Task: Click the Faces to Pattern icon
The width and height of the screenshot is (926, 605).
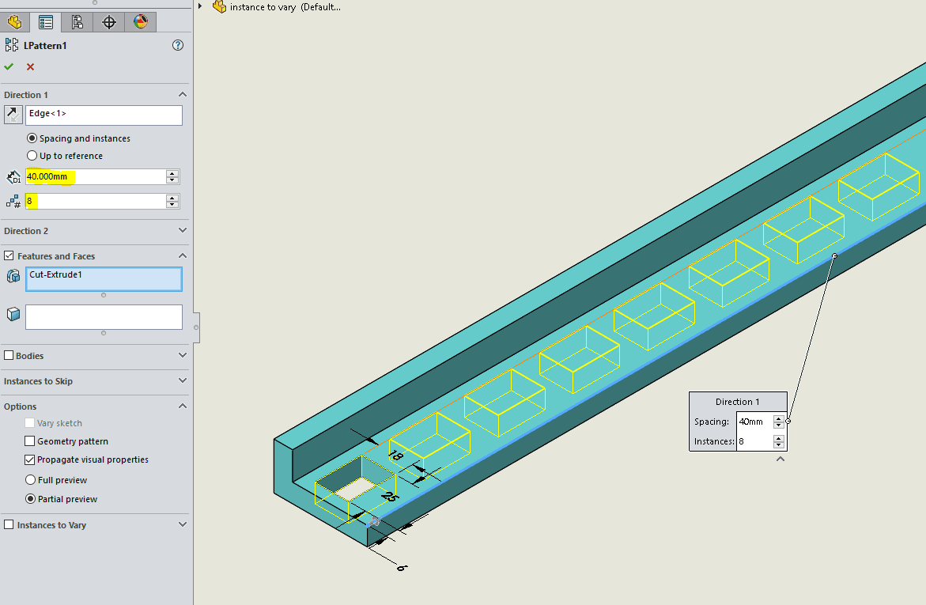Action: click(13, 315)
